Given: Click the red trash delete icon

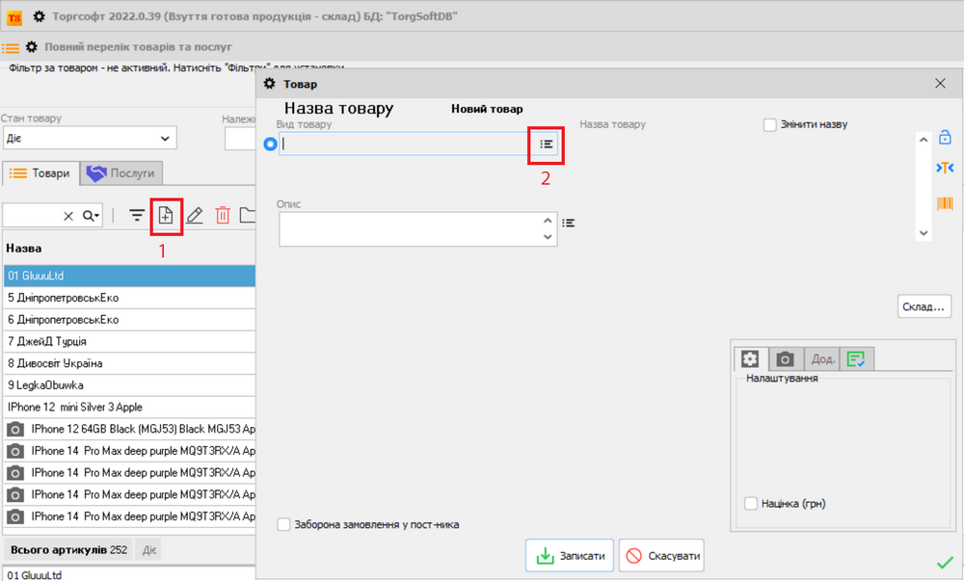Looking at the screenshot, I should 223,216.
